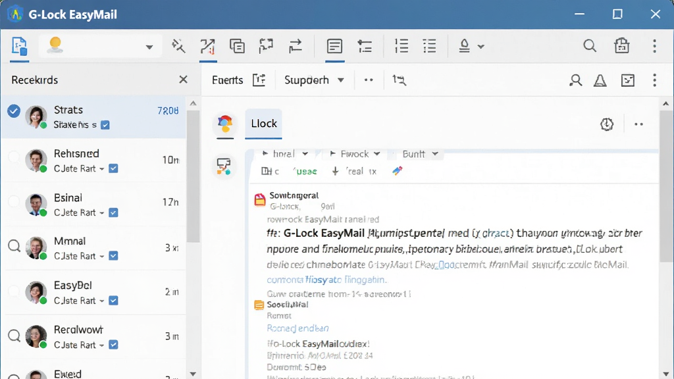Open the account selector dropdown arrow
The width and height of the screenshot is (674, 379).
(149, 47)
